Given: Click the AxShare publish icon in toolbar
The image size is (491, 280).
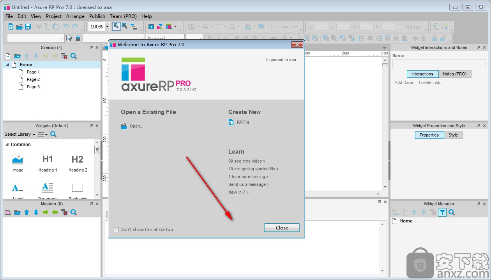Looking at the screenshot, I should tap(160, 26).
